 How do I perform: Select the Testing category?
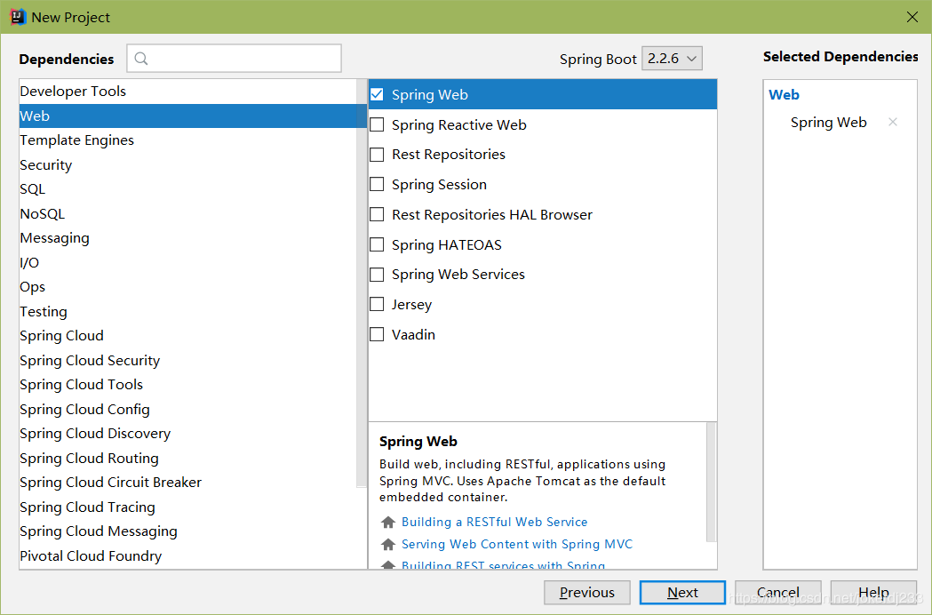(x=187, y=311)
